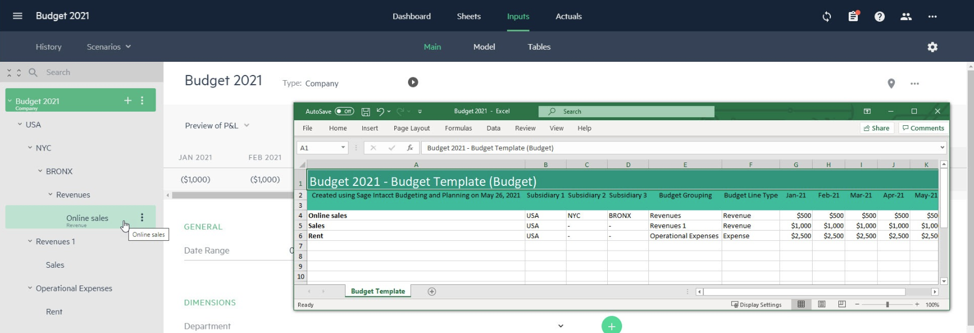
Task: Open Display Settings in Excel status bar
Action: [757, 304]
